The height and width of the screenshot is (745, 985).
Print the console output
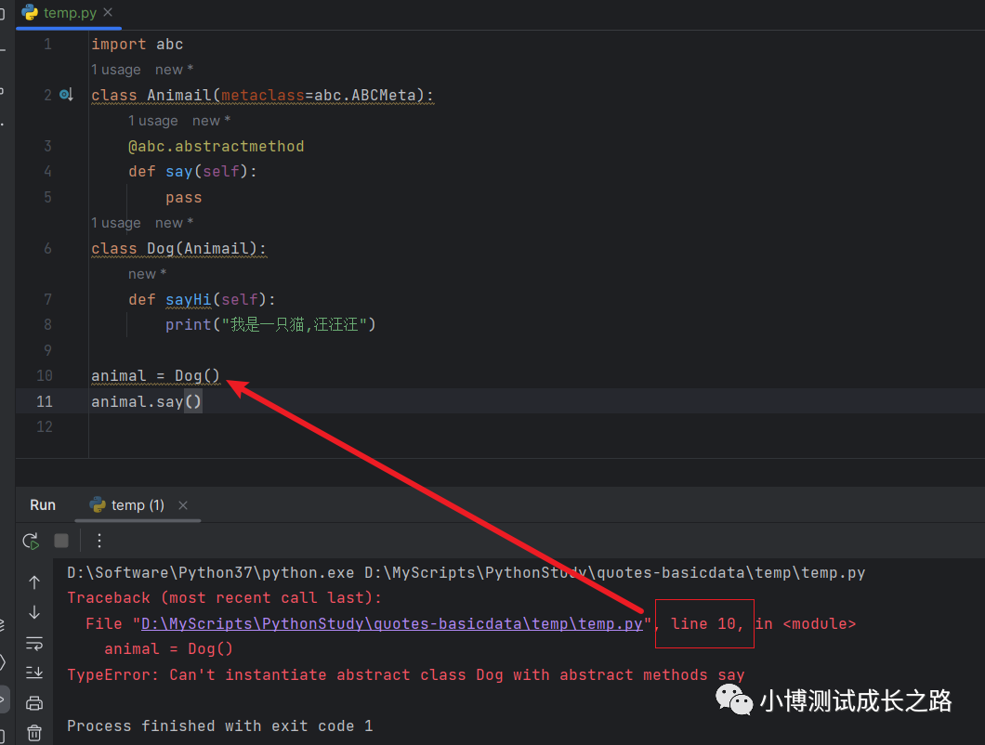(34, 703)
